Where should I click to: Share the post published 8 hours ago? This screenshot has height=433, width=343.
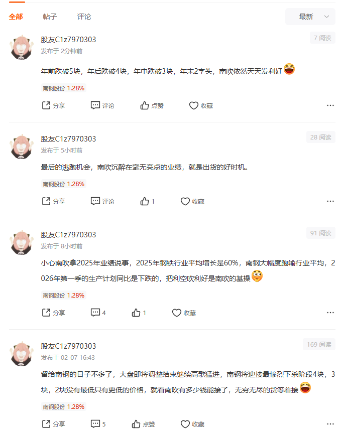coord(53,313)
